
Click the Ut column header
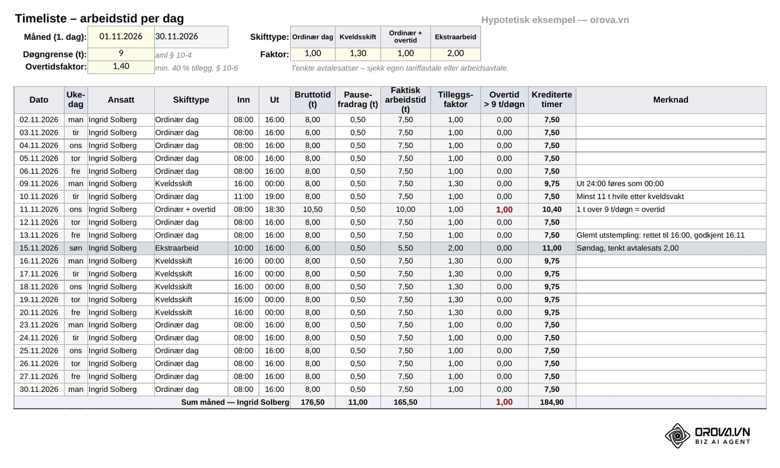(x=274, y=100)
